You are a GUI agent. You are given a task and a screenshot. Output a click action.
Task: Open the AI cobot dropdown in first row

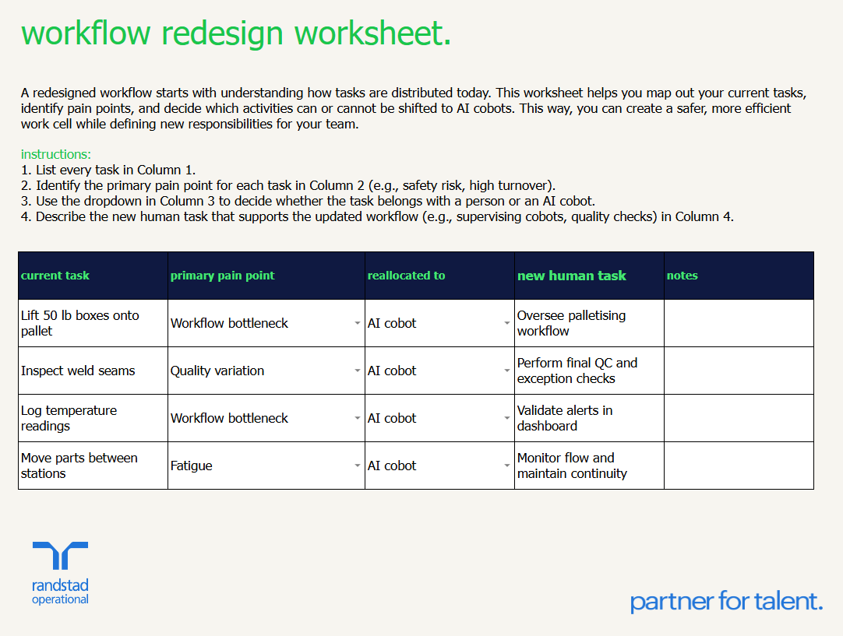pos(507,323)
